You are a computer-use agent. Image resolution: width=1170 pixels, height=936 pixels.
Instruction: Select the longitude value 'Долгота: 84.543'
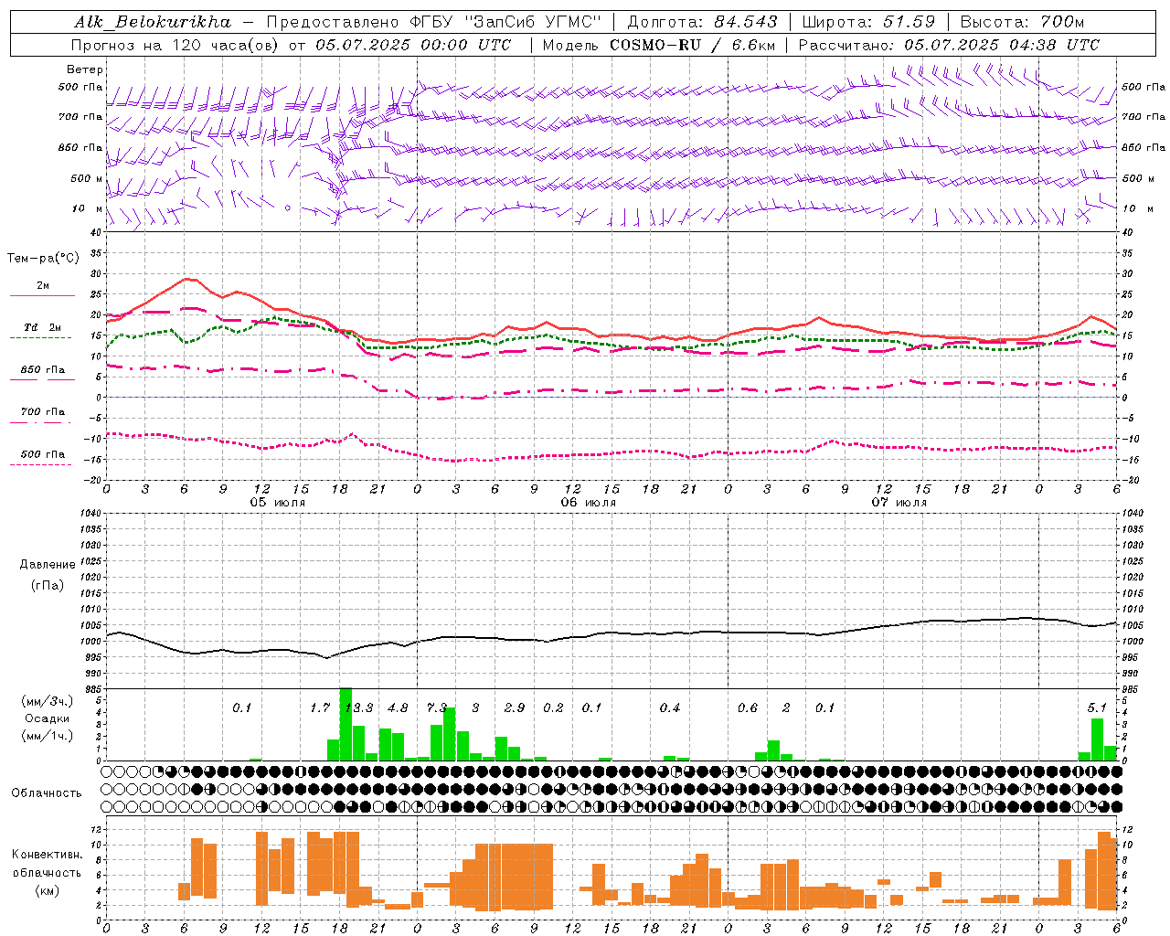click(702, 22)
